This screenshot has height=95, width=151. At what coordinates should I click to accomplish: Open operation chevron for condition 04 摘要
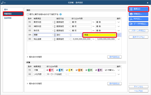pos(119,35)
